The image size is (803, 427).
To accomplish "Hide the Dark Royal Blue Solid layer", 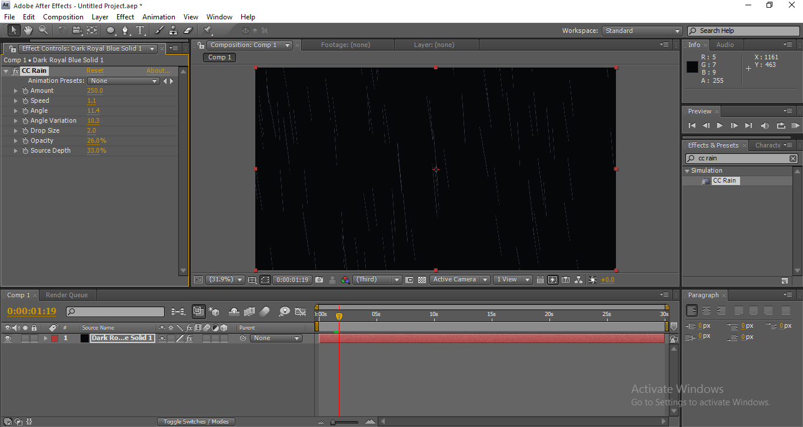I will pos(8,338).
